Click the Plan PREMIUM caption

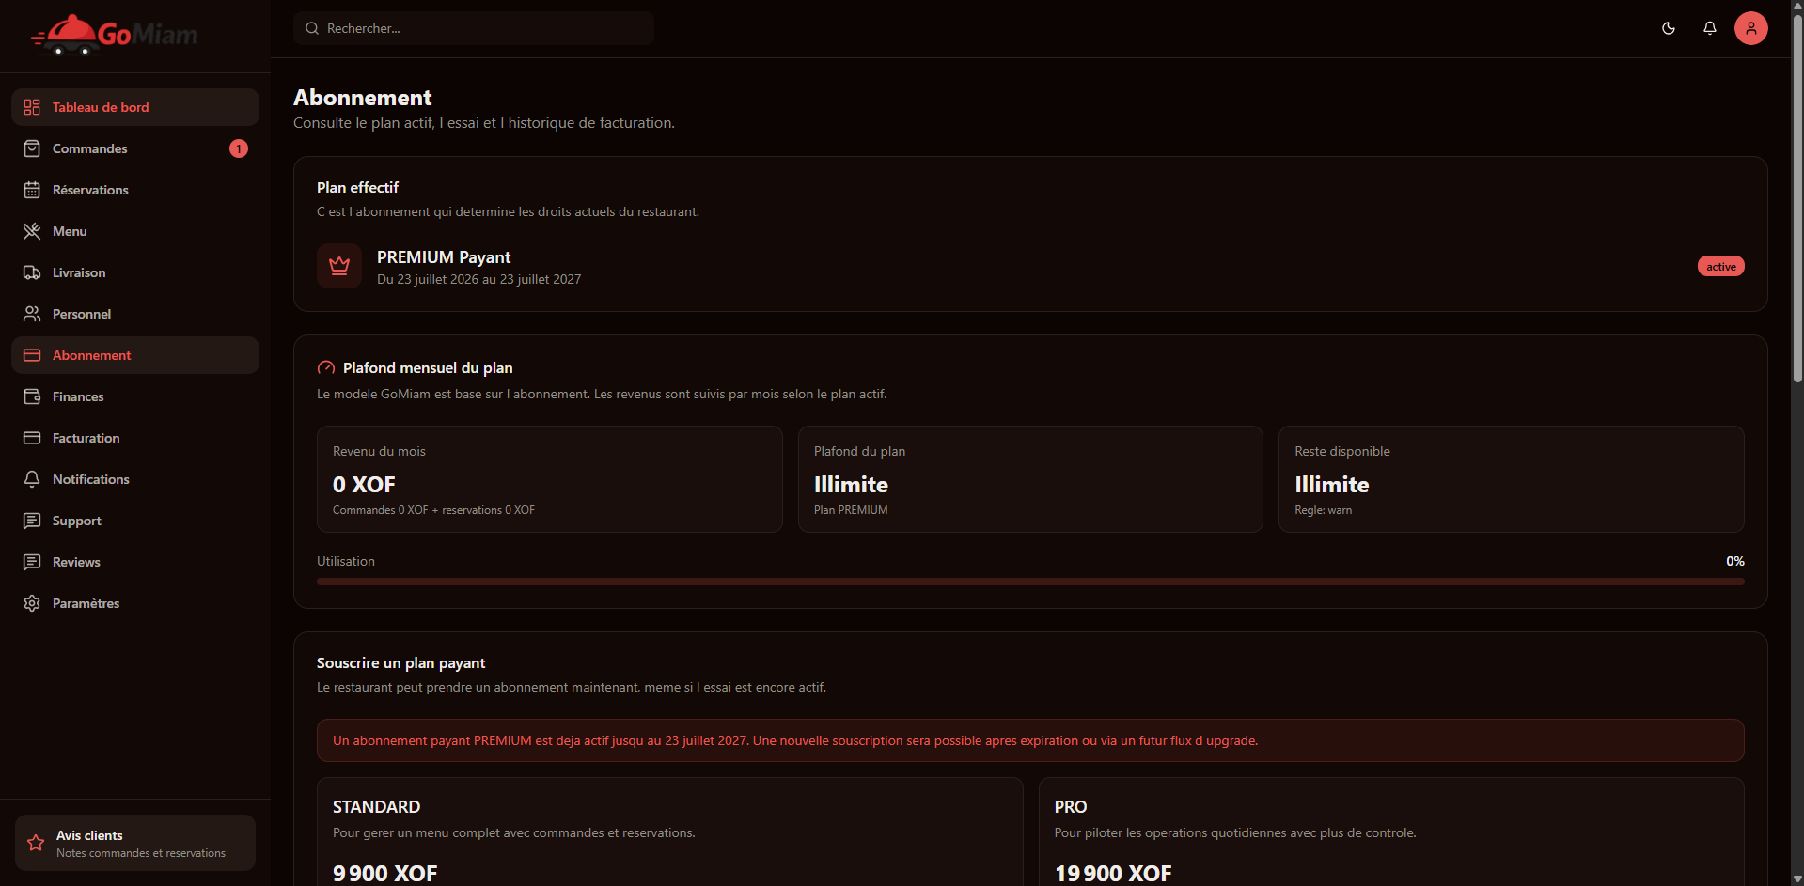point(851,510)
